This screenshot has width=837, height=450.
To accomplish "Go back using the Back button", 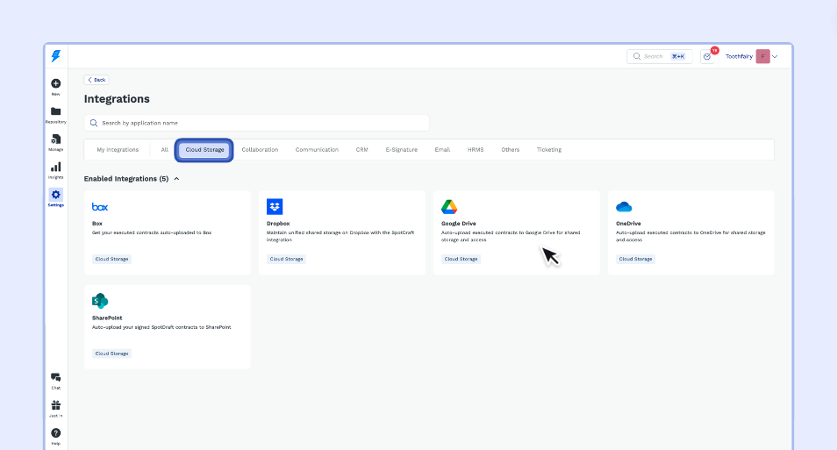I will click(x=97, y=80).
